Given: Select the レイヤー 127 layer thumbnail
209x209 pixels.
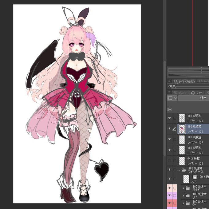Looking at the screenshot, I should tap(182, 140).
